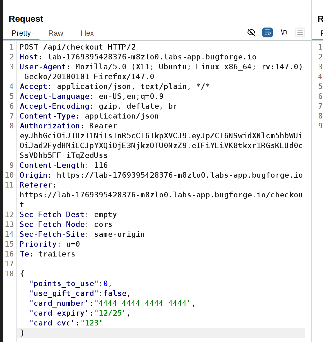This screenshot has height=342, width=323.
Task: Click the use_gift_card false value
Action: [x=115, y=293]
